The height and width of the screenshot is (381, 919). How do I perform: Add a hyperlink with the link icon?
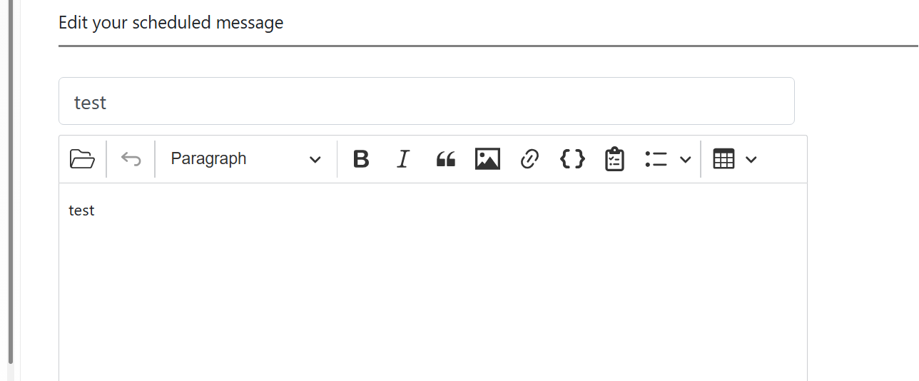(x=529, y=159)
